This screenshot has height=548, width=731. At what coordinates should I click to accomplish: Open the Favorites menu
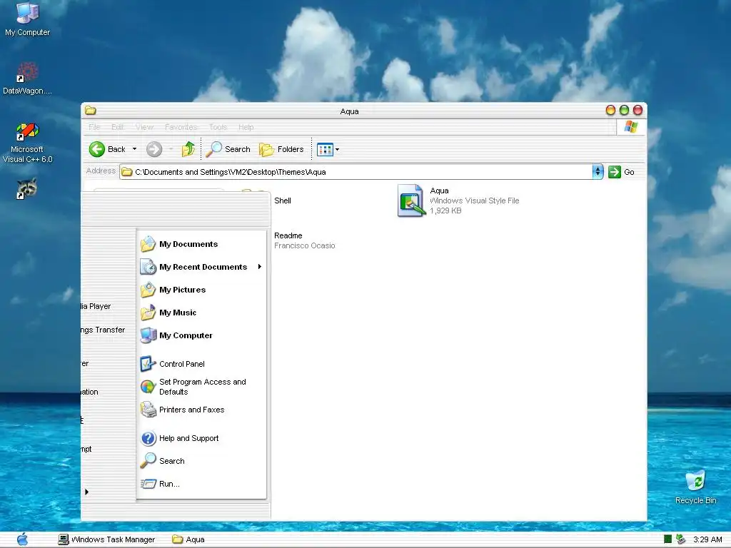point(181,127)
